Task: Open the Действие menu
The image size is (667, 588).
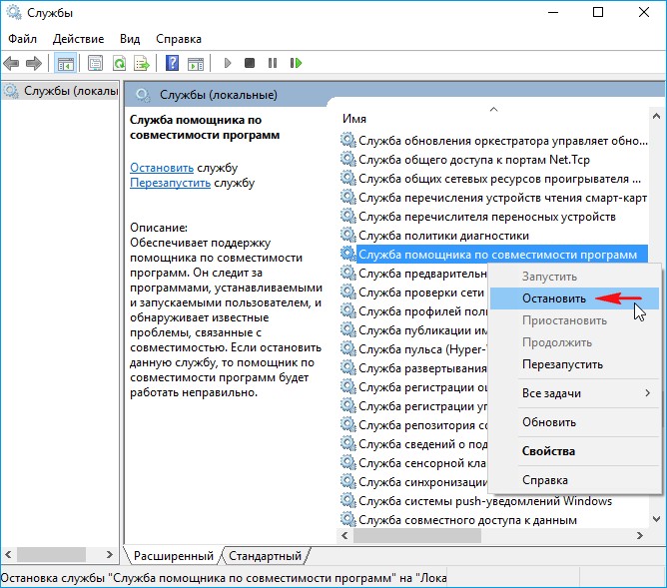Action: [78, 38]
